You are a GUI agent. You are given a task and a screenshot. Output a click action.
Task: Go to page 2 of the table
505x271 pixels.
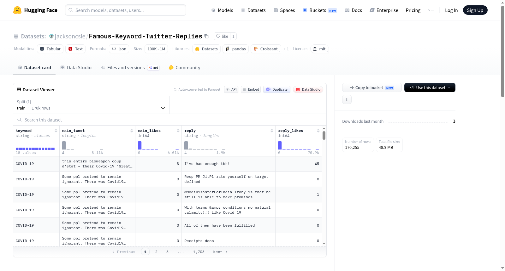point(156,252)
